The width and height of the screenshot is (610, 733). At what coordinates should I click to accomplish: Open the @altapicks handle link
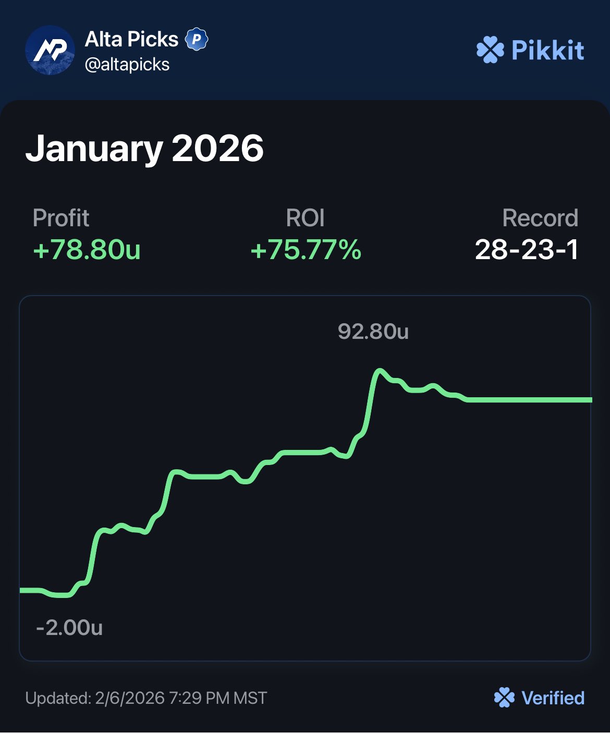click(127, 65)
